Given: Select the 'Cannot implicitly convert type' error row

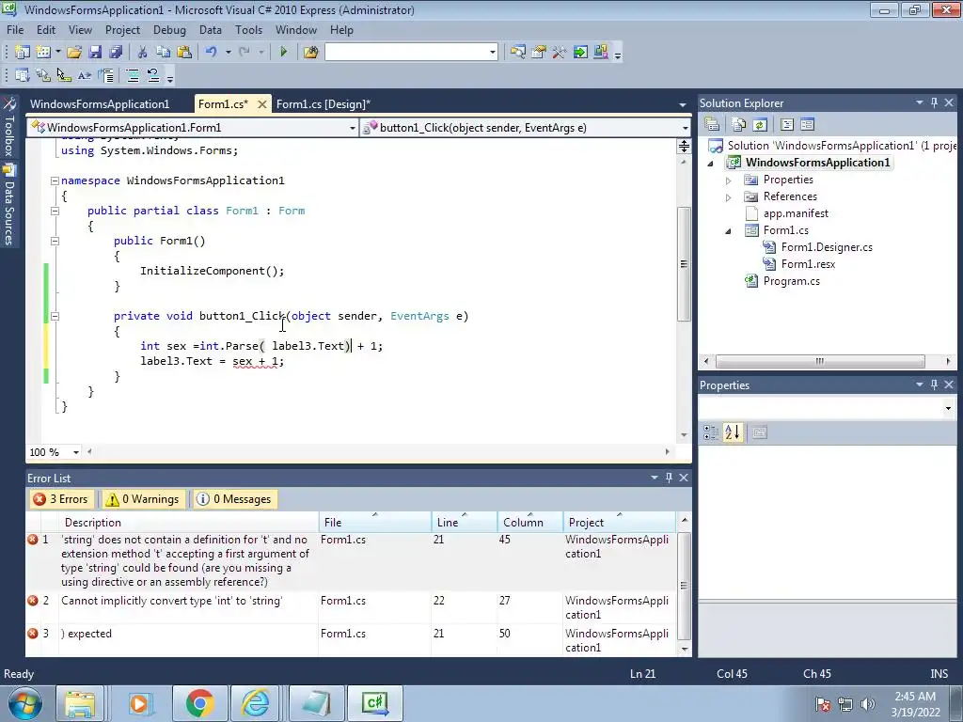Looking at the screenshot, I should tap(351, 607).
